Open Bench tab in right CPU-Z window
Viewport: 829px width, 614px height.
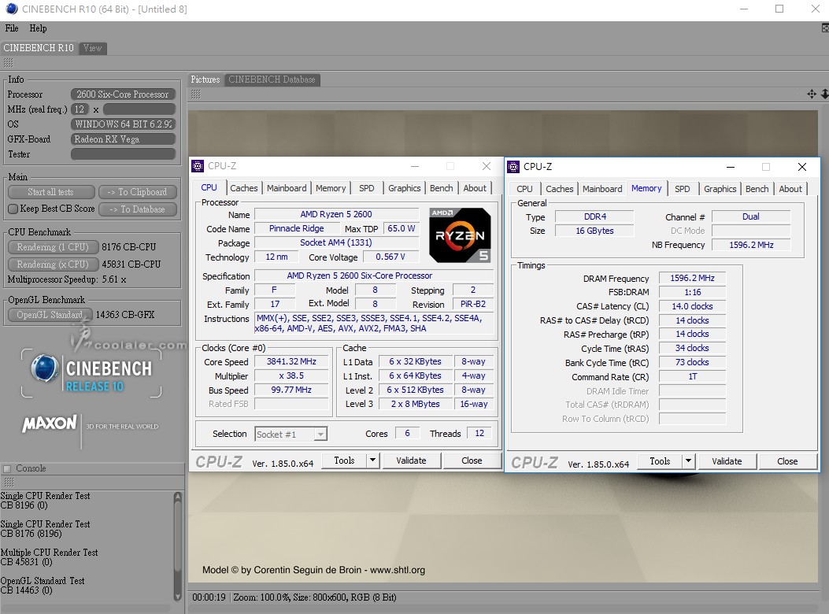click(757, 190)
